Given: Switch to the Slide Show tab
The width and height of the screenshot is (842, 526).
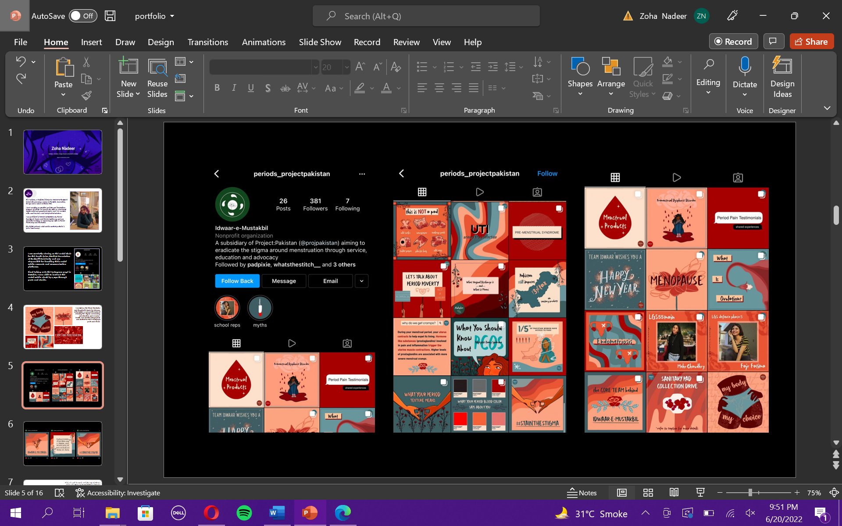Looking at the screenshot, I should (320, 42).
